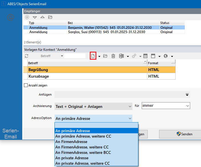Enable the 'Anzahl zeigen' checkbox

coord(26,85)
